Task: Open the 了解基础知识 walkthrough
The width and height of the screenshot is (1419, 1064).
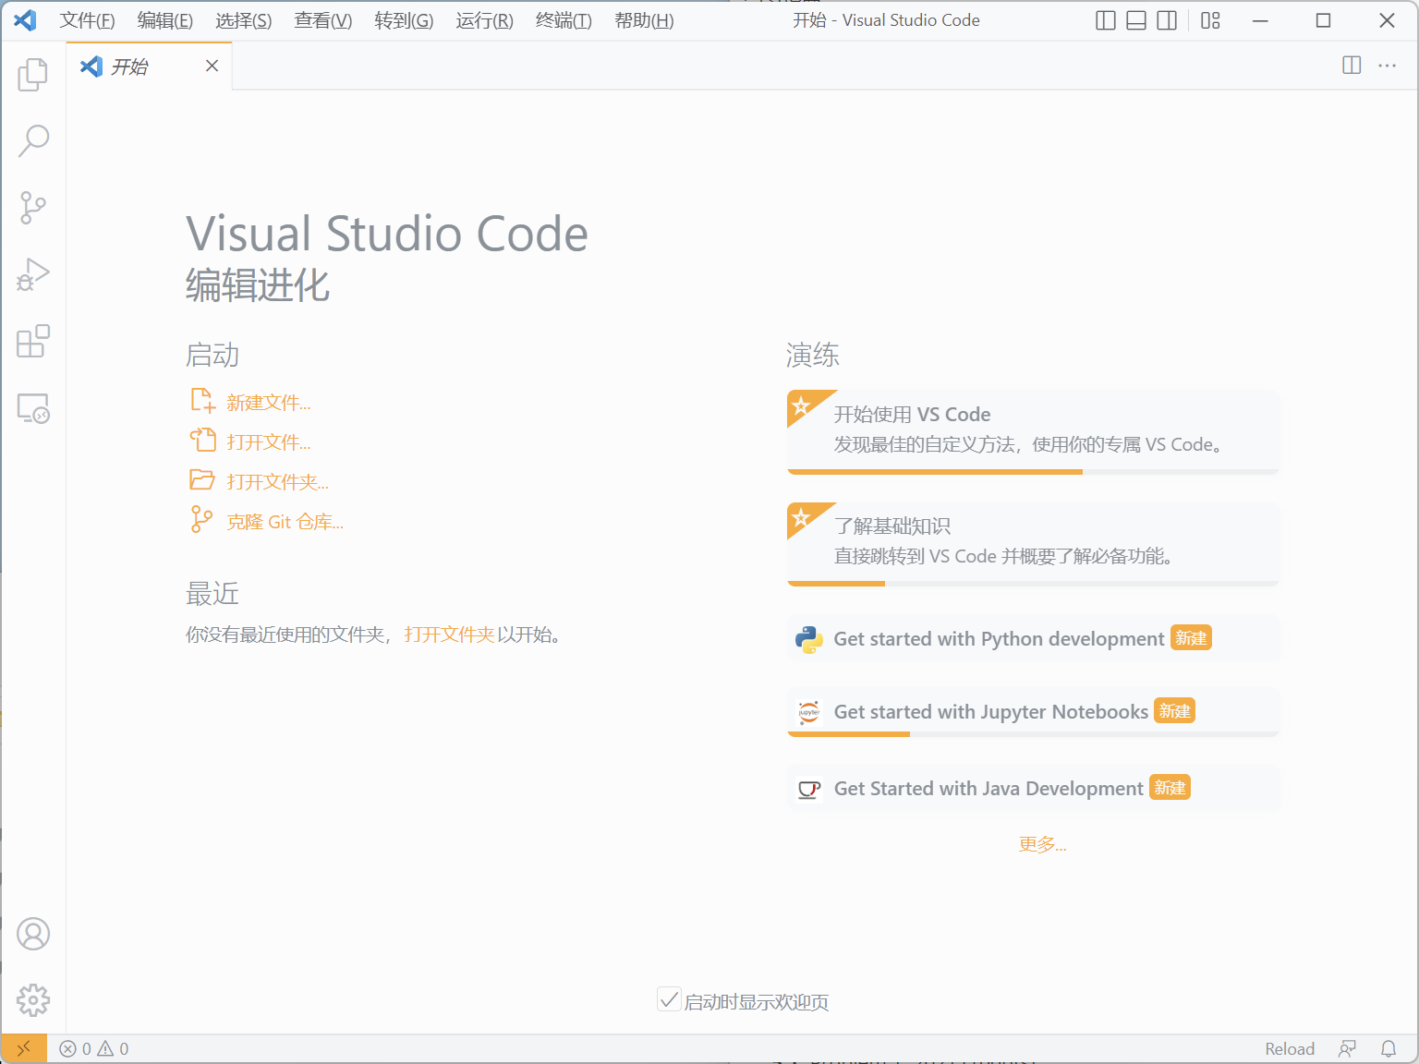Action: point(1033,544)
